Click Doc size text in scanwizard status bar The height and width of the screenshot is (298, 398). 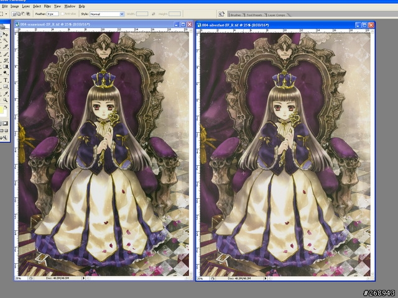pos(58,278)
